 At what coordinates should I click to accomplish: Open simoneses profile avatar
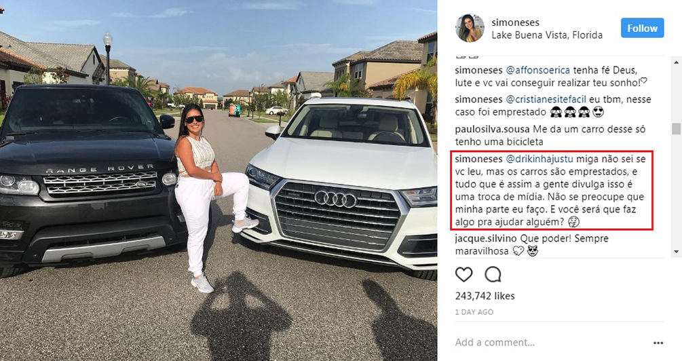470,28
